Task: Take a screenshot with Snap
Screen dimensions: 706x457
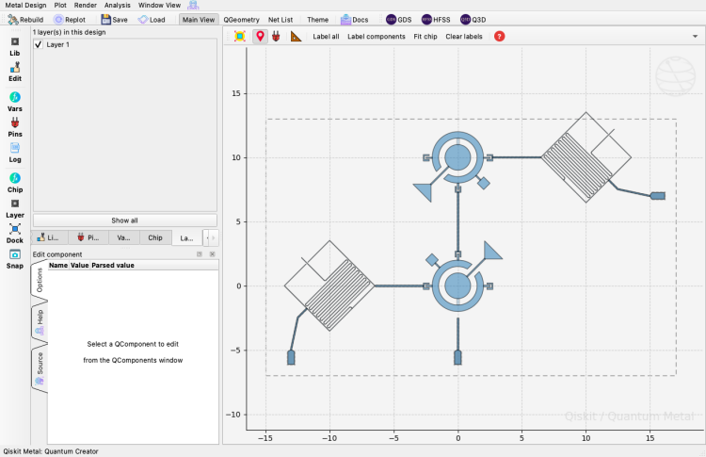Action: tap(15, 259)
